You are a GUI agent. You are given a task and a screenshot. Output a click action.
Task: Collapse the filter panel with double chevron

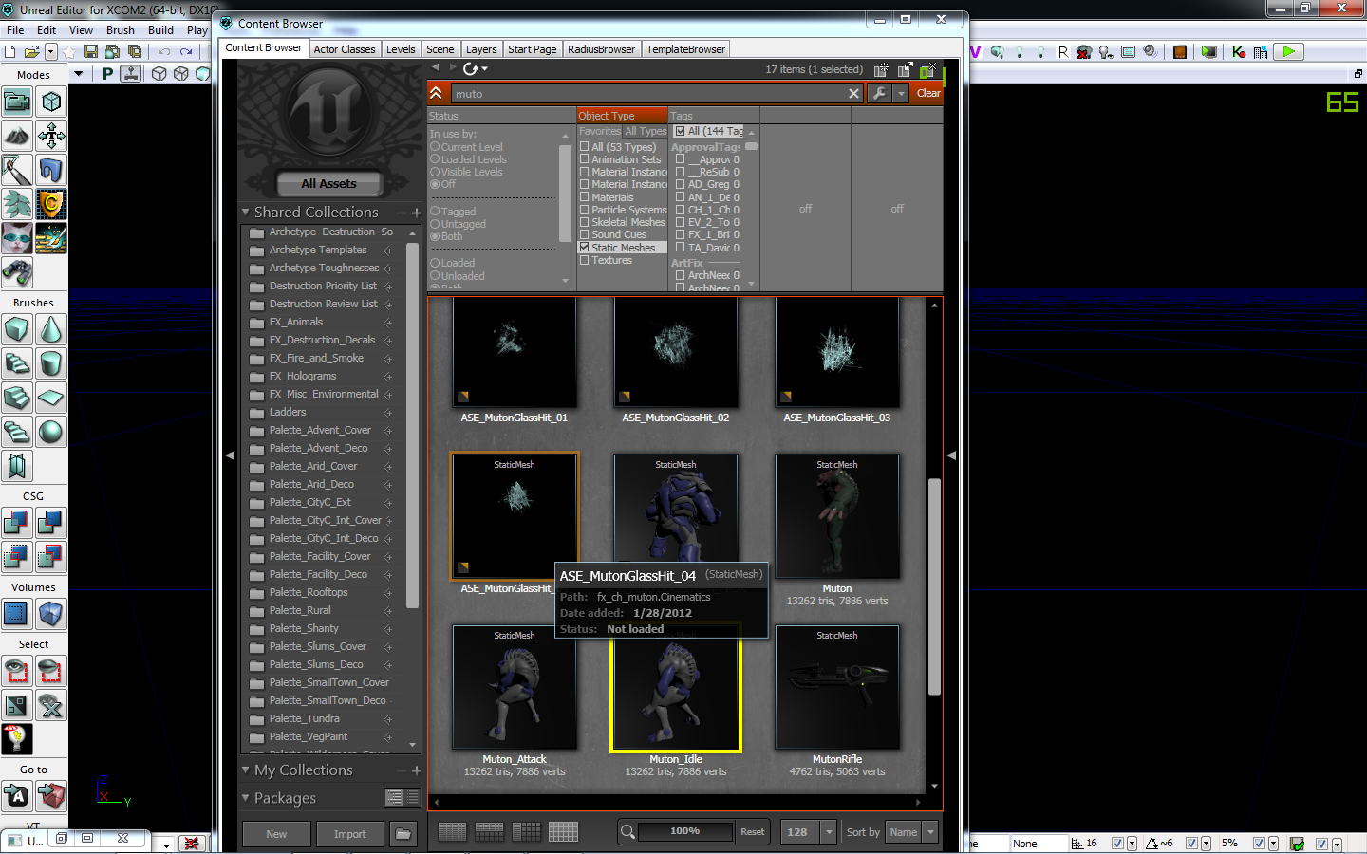[x=436, y=93]
